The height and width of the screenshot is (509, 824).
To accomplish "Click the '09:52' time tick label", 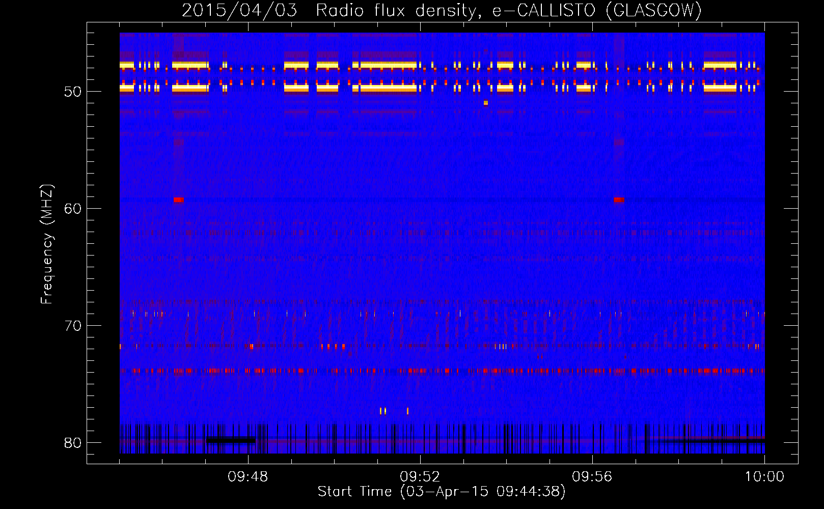I will coord(420,477).
